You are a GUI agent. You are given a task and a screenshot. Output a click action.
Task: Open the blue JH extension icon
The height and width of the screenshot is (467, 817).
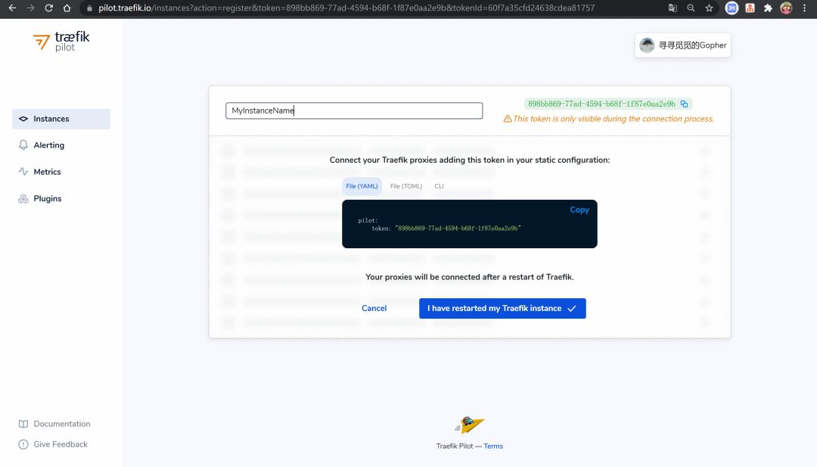pyautogui.click(x=732, y=8)
